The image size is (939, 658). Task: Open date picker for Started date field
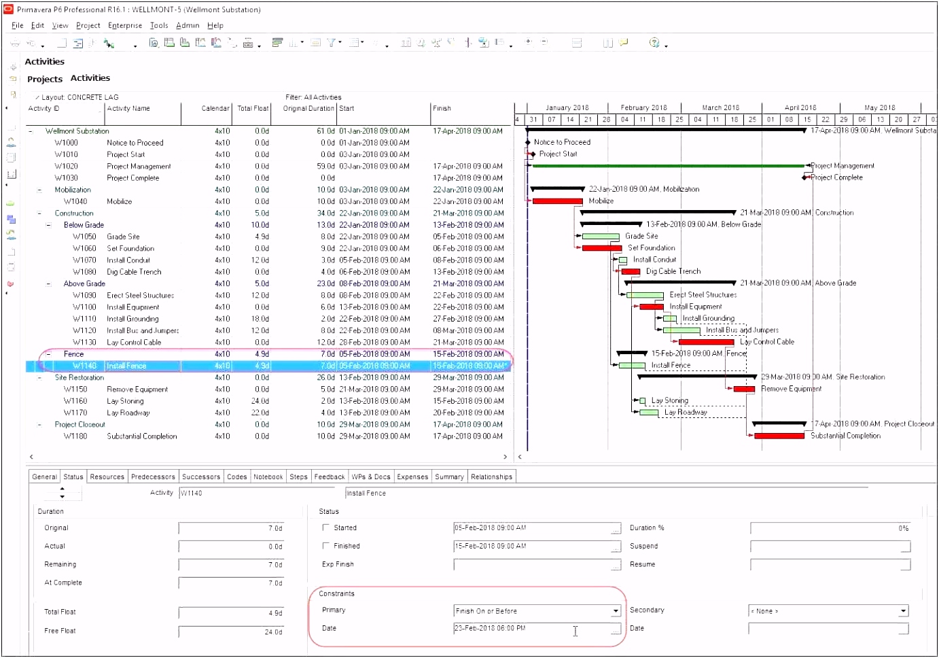[616, 529]
